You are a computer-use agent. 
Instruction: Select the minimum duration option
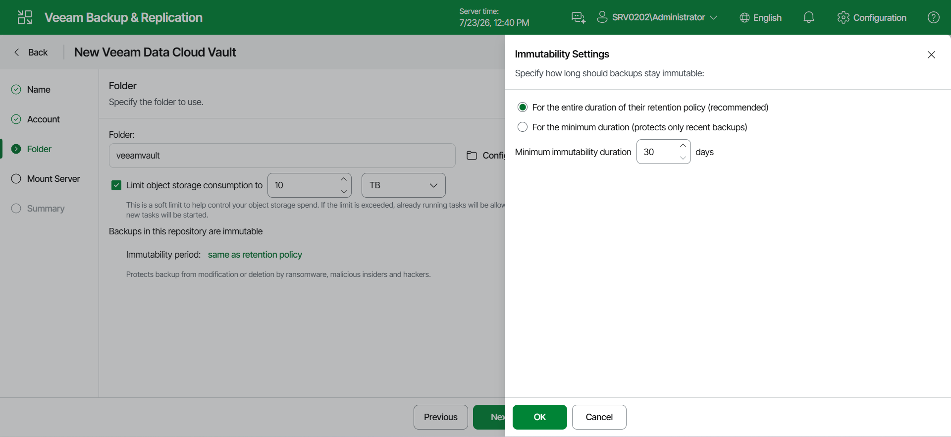click(x=523, y=127)
